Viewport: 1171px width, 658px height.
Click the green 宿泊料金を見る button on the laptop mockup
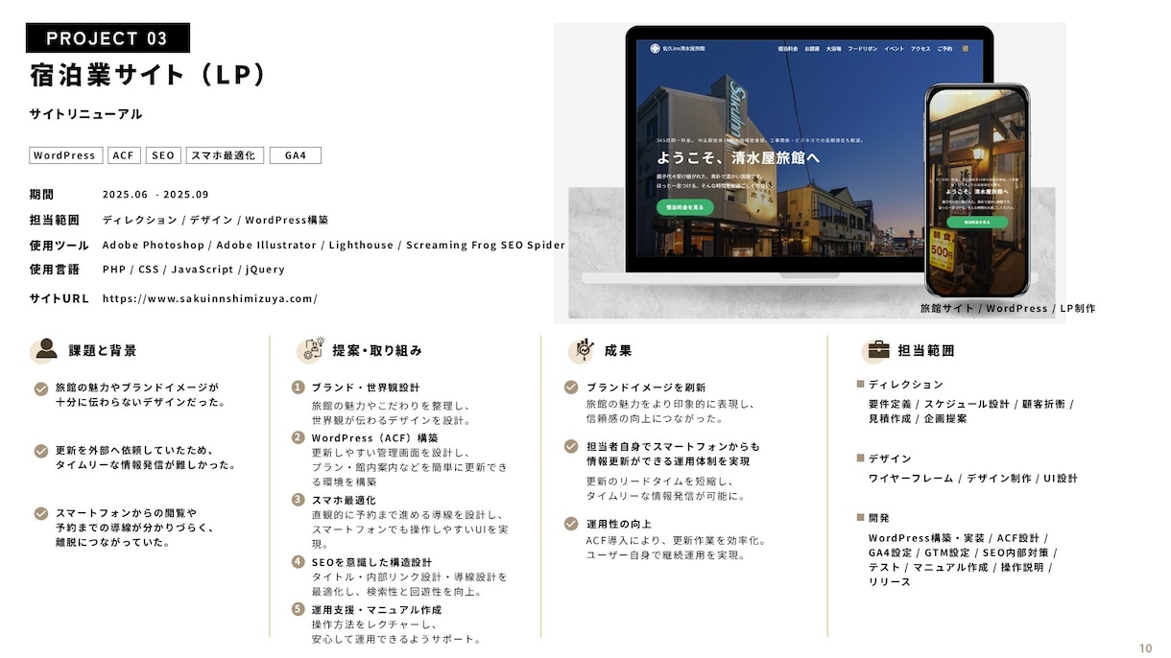click(x=685, y=206)
